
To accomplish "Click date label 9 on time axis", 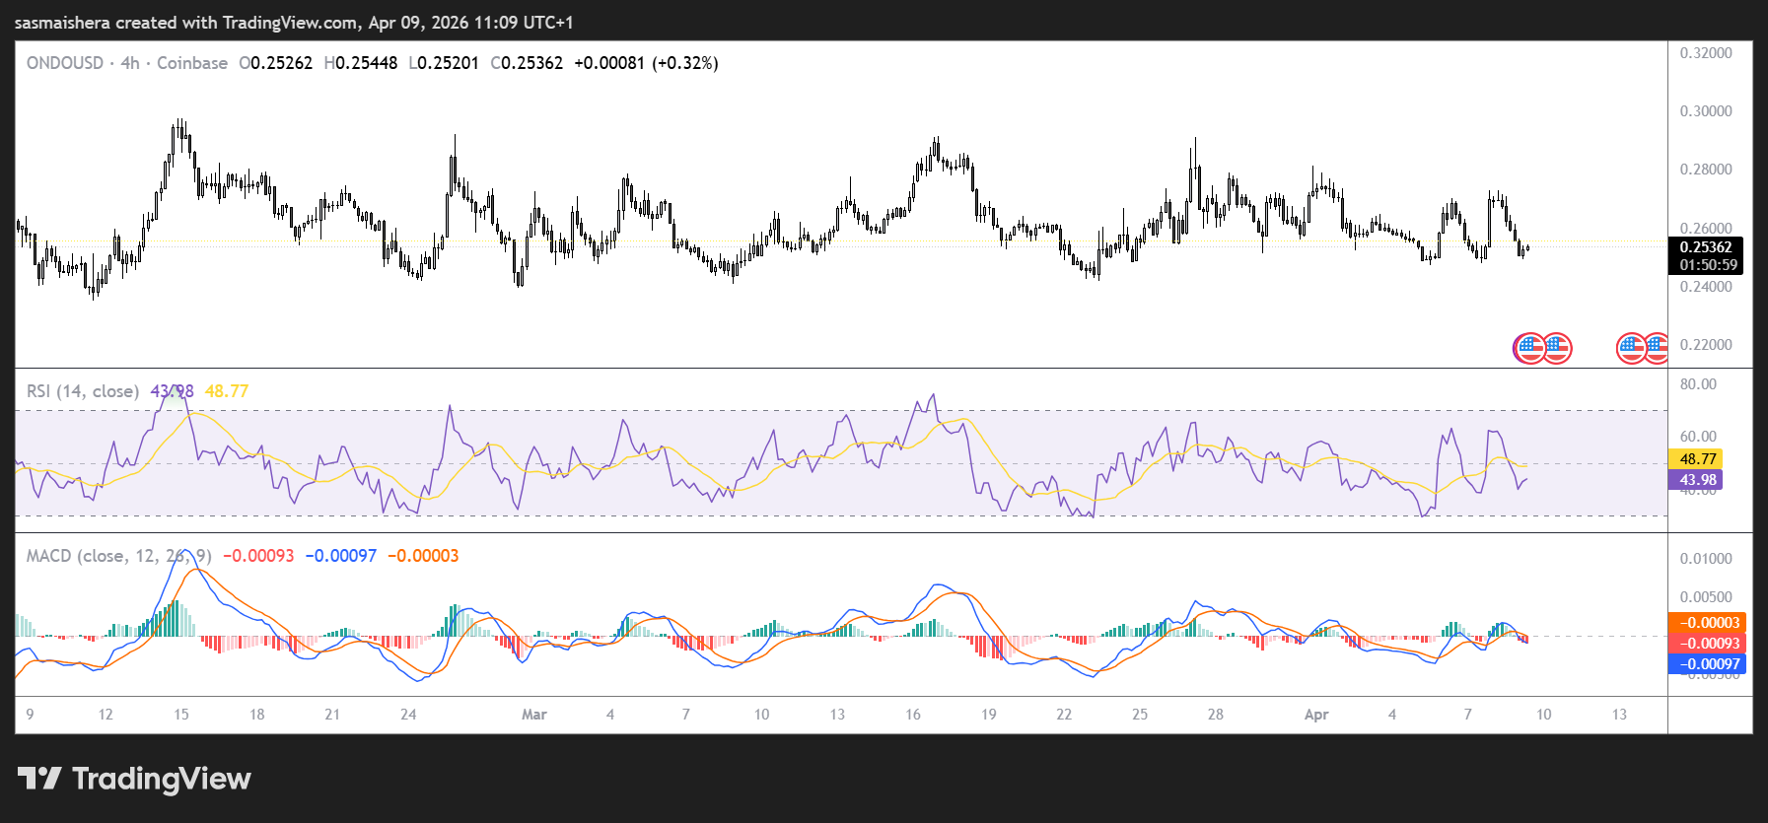I will click(30, 715).
